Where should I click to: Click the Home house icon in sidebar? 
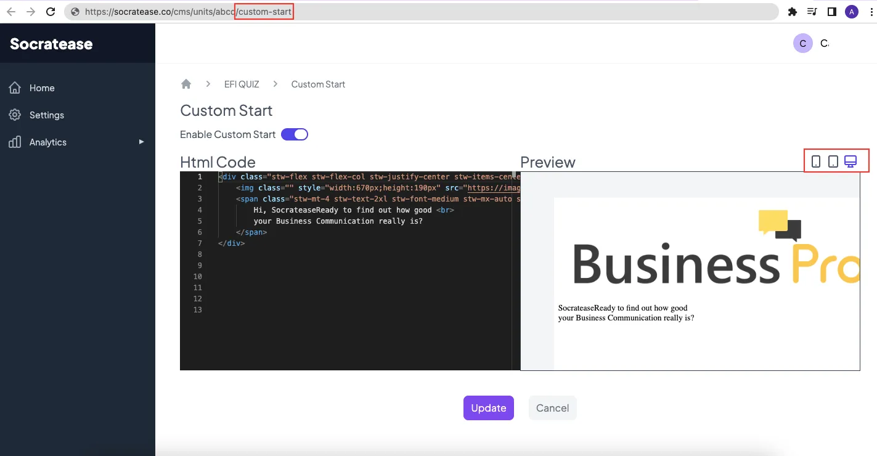[15, 88]
